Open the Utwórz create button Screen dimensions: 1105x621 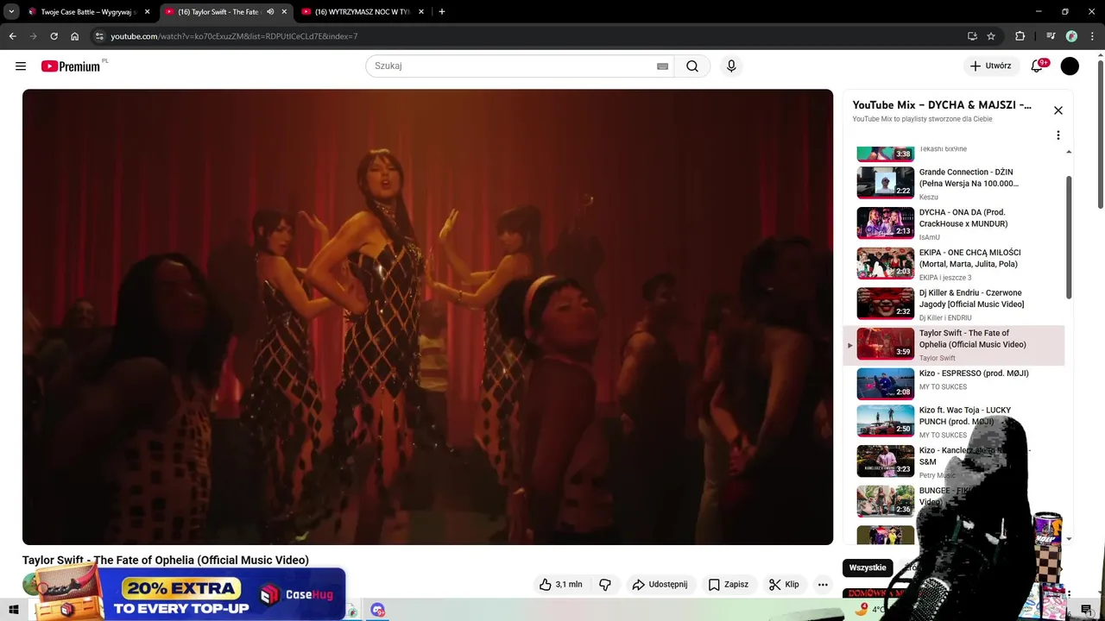point(990,66)
